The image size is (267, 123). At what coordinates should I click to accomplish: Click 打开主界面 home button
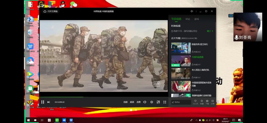click(x=51, y=11)
